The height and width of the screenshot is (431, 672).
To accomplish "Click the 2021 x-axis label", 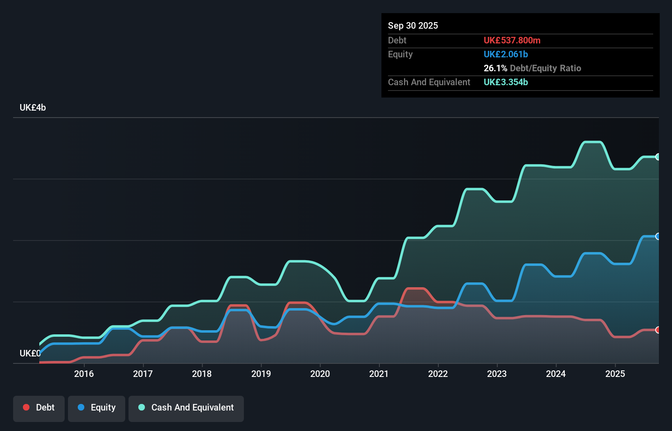I will click(x=379, y=374).
